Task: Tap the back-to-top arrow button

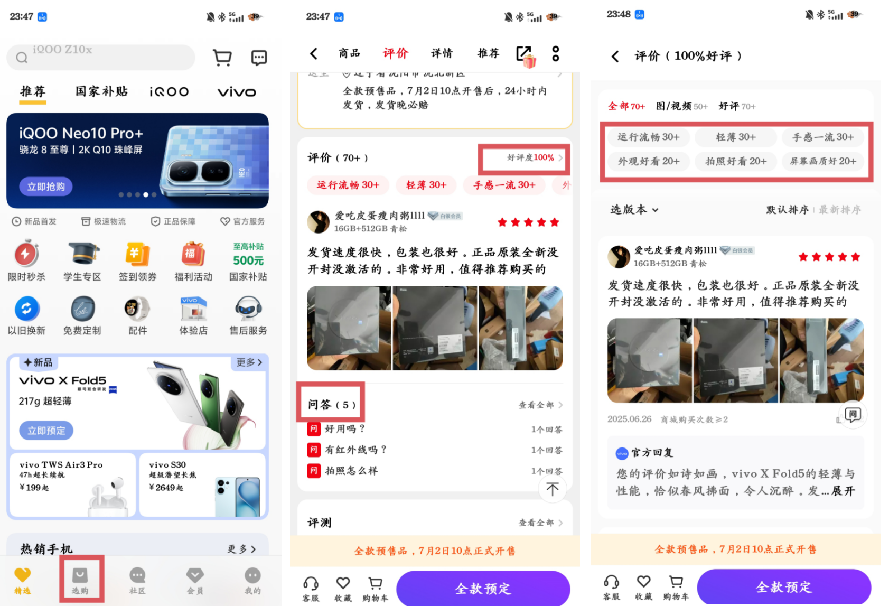Action: [x=553, y=489]
